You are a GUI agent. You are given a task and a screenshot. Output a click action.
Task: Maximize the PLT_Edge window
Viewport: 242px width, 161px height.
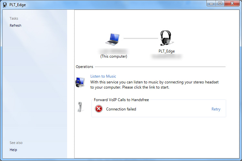pos(220,3)
